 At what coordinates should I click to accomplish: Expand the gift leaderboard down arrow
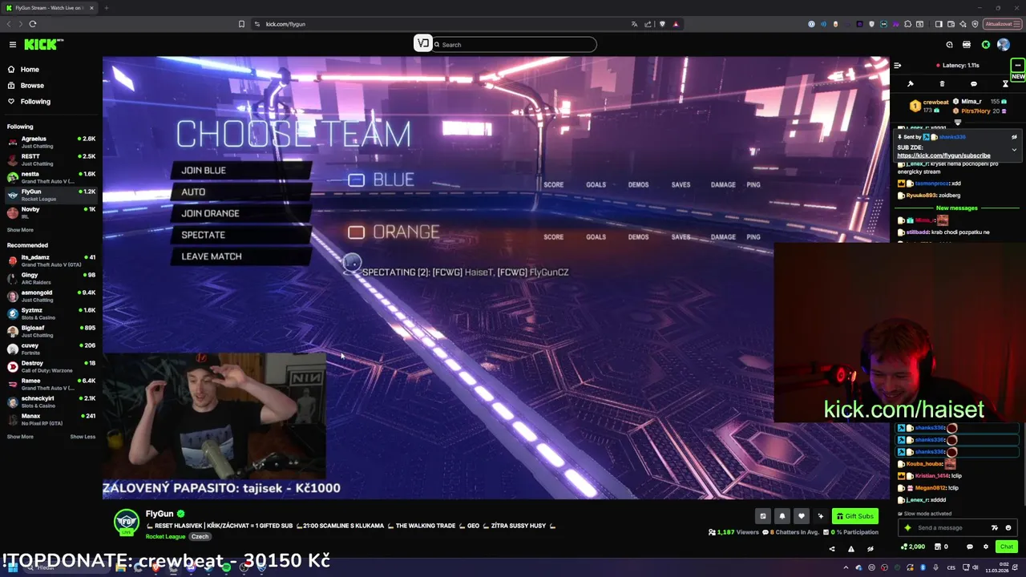[957, 123]
